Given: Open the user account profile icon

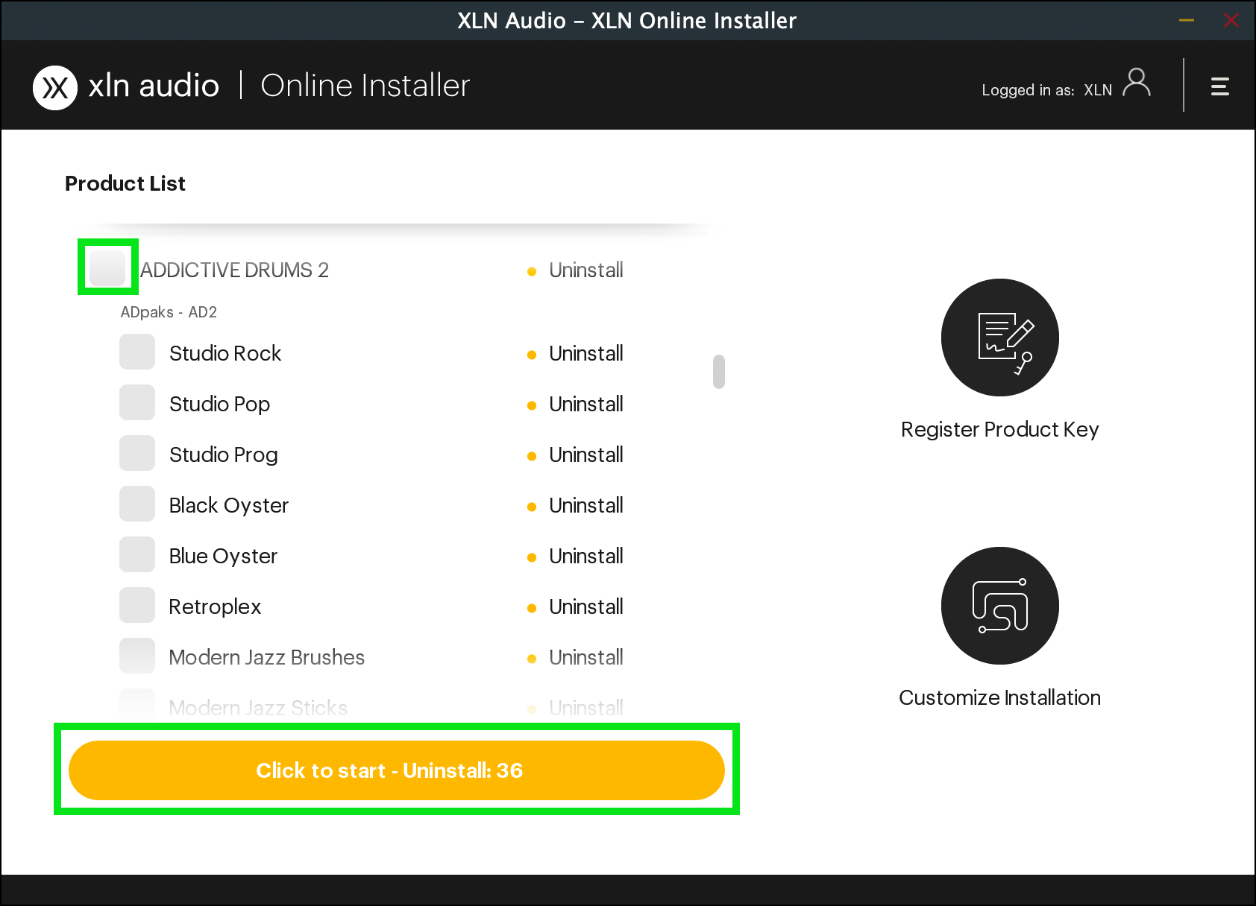Looking at the screenshot, I should pyautogui.click(x=1137, y=83).
